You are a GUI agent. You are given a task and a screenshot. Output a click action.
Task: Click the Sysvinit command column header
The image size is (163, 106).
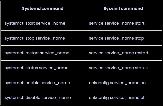[x=123, y=9]
